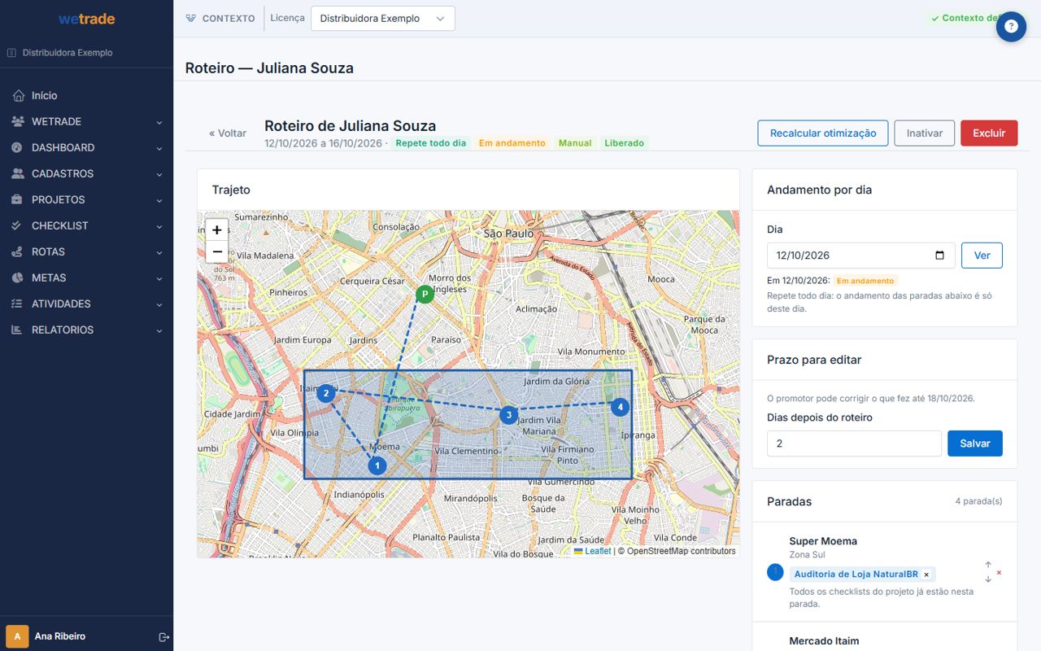Screen dimensions: 1041x651
Task: Expand the PROJETOS menu
Action: pyautogui.click(x=86, y=199)
